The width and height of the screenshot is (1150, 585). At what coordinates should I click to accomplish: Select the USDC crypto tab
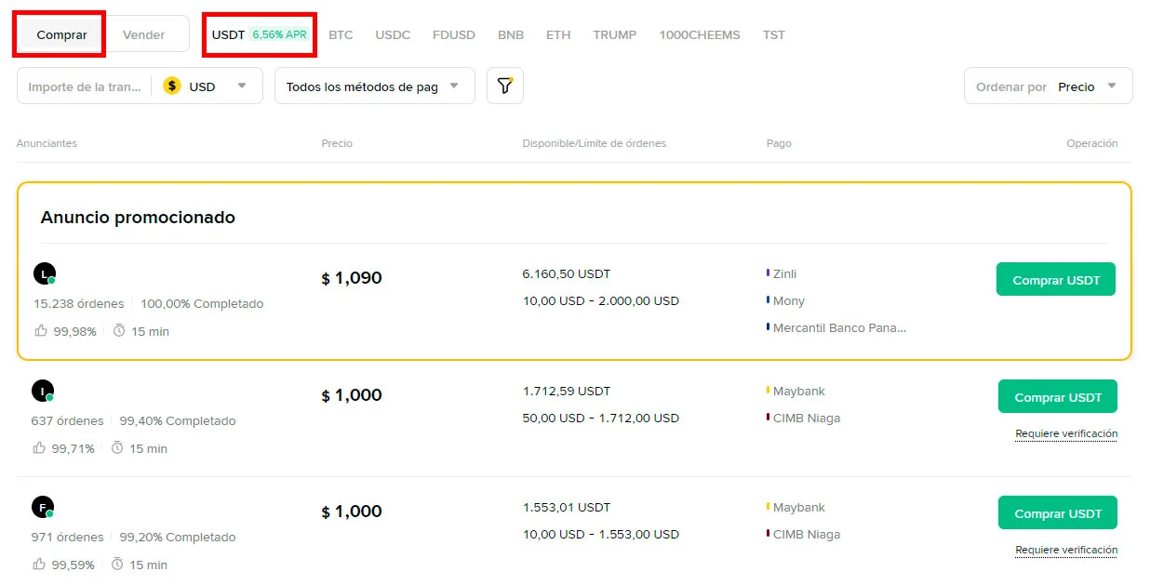pos(393,34)
